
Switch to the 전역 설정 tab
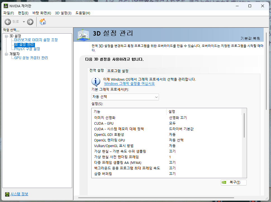pyautogui.click(x=97, y=70)
